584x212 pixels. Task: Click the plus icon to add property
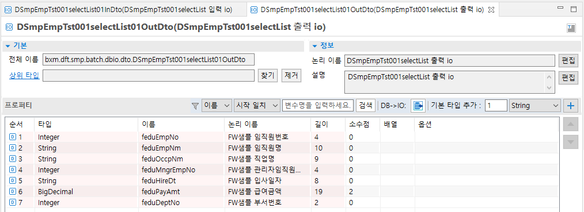click(x=570, y=106)
